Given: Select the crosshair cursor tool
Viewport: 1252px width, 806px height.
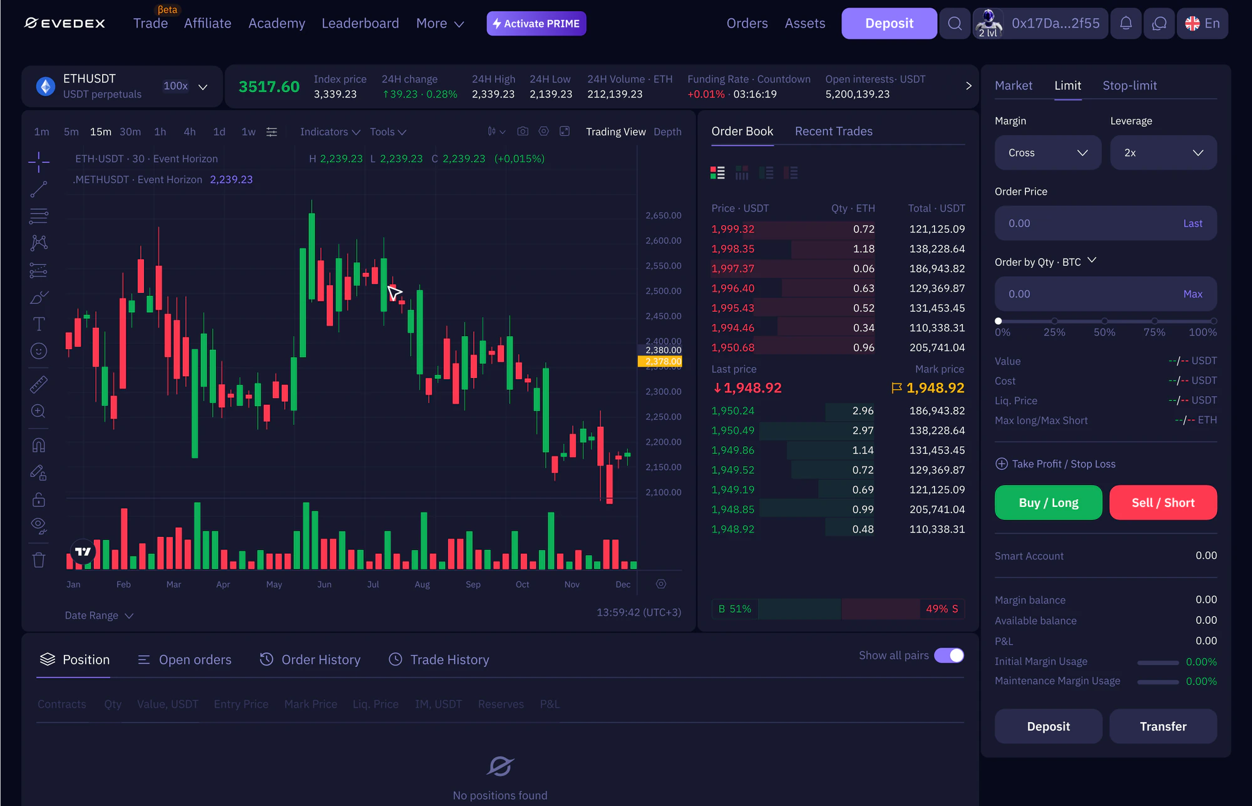Looking at the screenshot, I should coord(39,162).
